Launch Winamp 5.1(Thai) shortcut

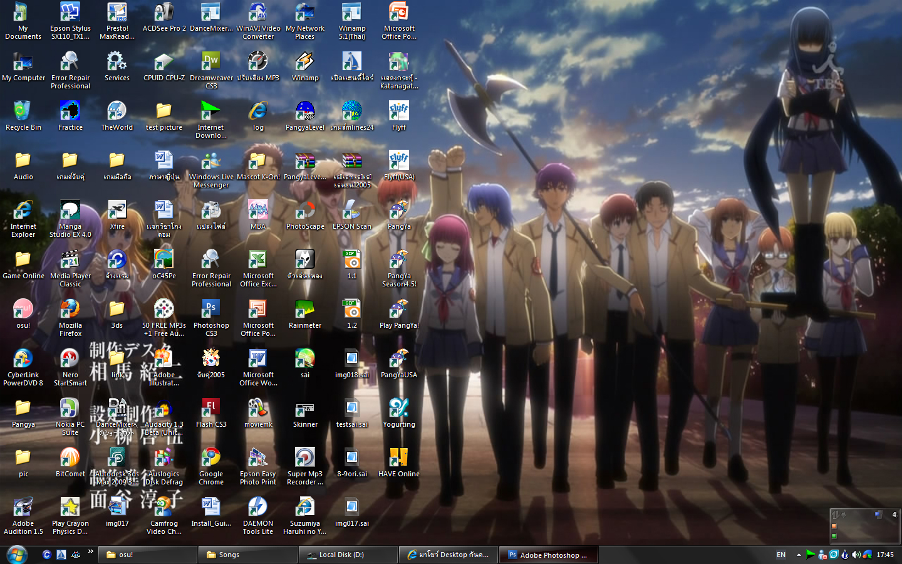pos(352,21)
